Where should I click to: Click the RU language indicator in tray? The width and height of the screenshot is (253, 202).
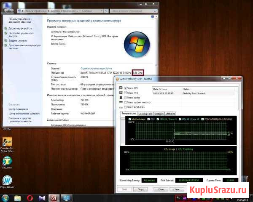click(178, 198)
